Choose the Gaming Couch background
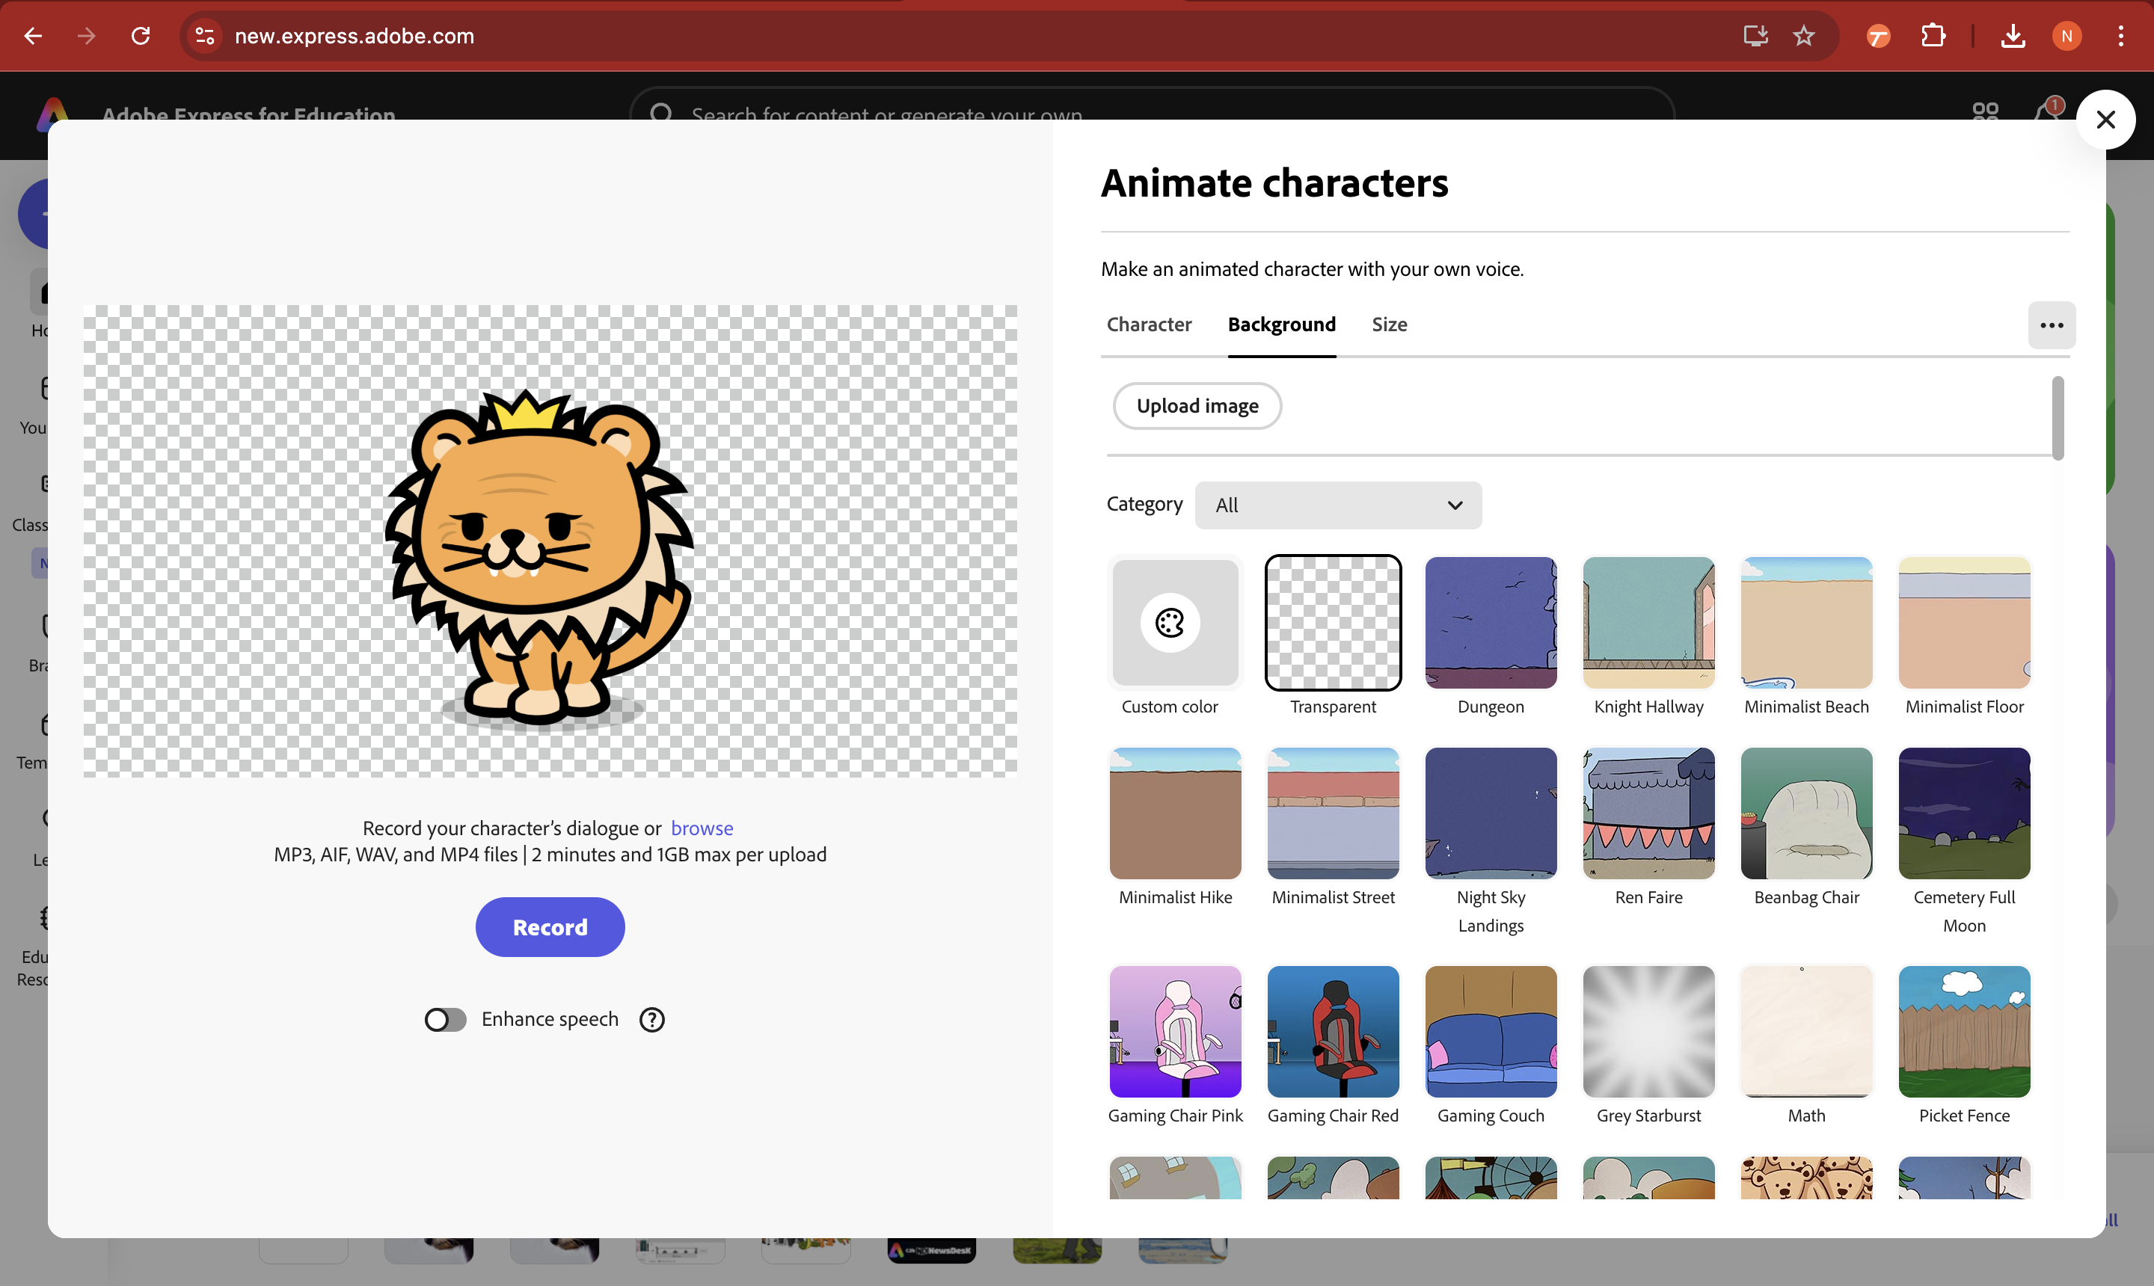The height and width of the screenshot is (1286, 2154). pos(1490,1031)
